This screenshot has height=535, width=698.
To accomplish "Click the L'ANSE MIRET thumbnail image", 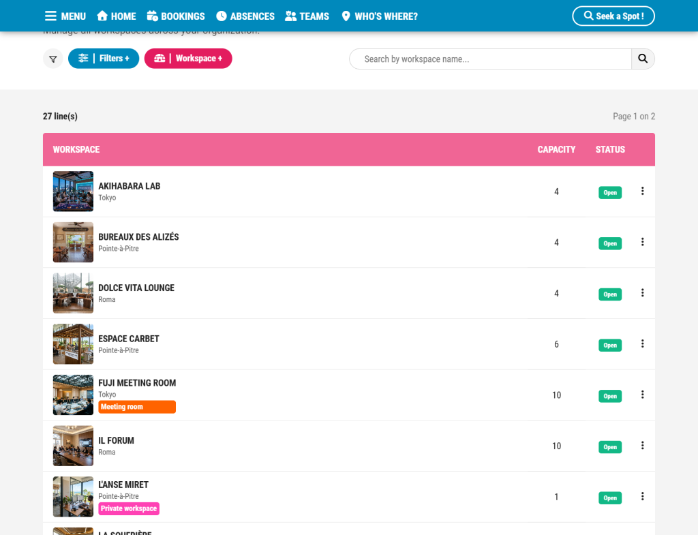I will pos(73,497).
